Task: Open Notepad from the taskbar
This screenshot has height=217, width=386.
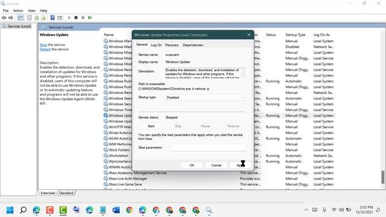Action: pyautogui.click(x=103, y=210)
